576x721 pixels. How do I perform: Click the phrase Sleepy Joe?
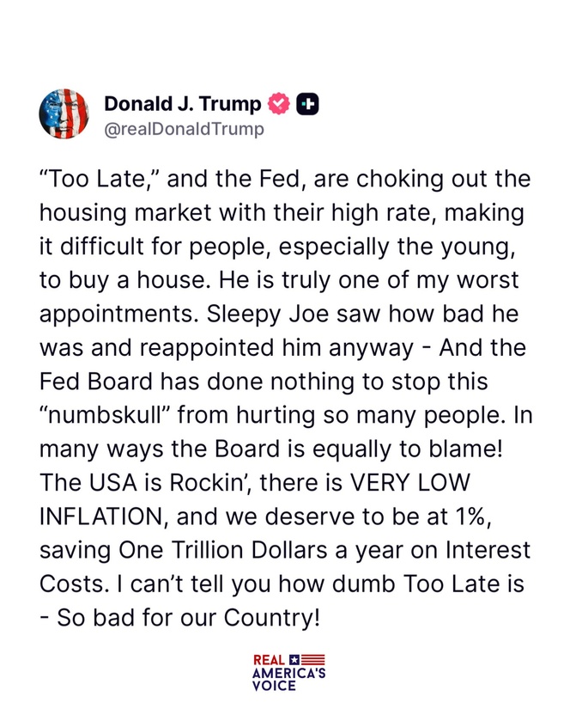[x=268, y=315]
